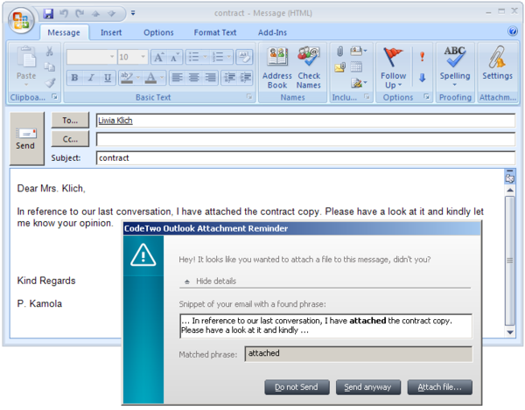The width and height of the screenshot is (525, 410).
Task: Copy selection with the Copy icon
Action: coord(50,67)
